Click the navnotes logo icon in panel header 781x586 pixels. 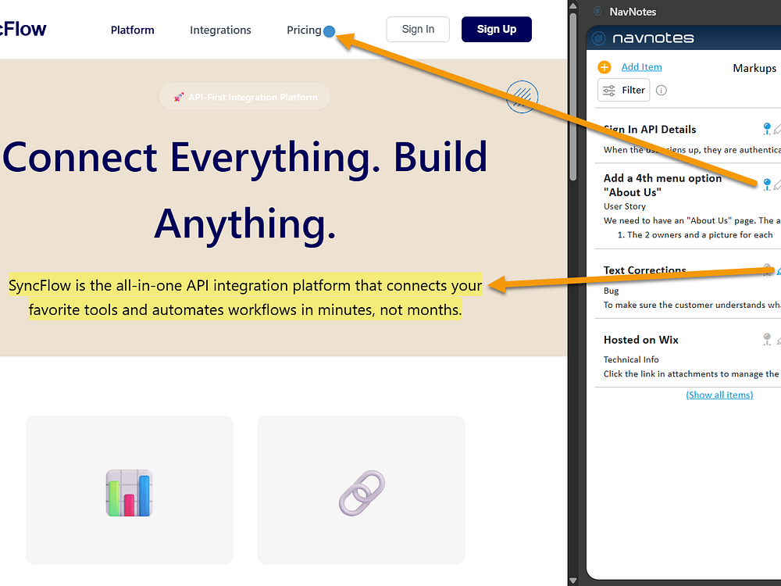pyautogui.click(x=599, y=38)
